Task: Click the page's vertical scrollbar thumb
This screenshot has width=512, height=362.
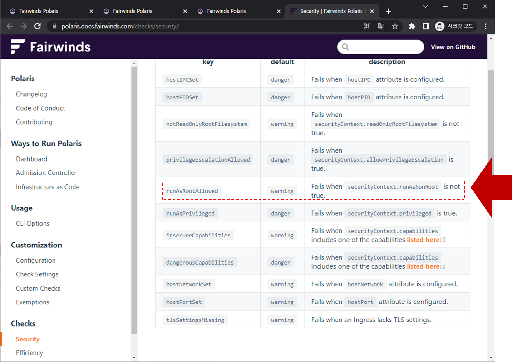Action: point(491,113)
